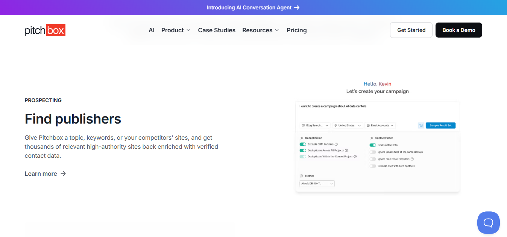Click help icon next to Exclude CRM Partners
Image resolution: width=507 pixels, height=237 pixels.
[336, 144]
